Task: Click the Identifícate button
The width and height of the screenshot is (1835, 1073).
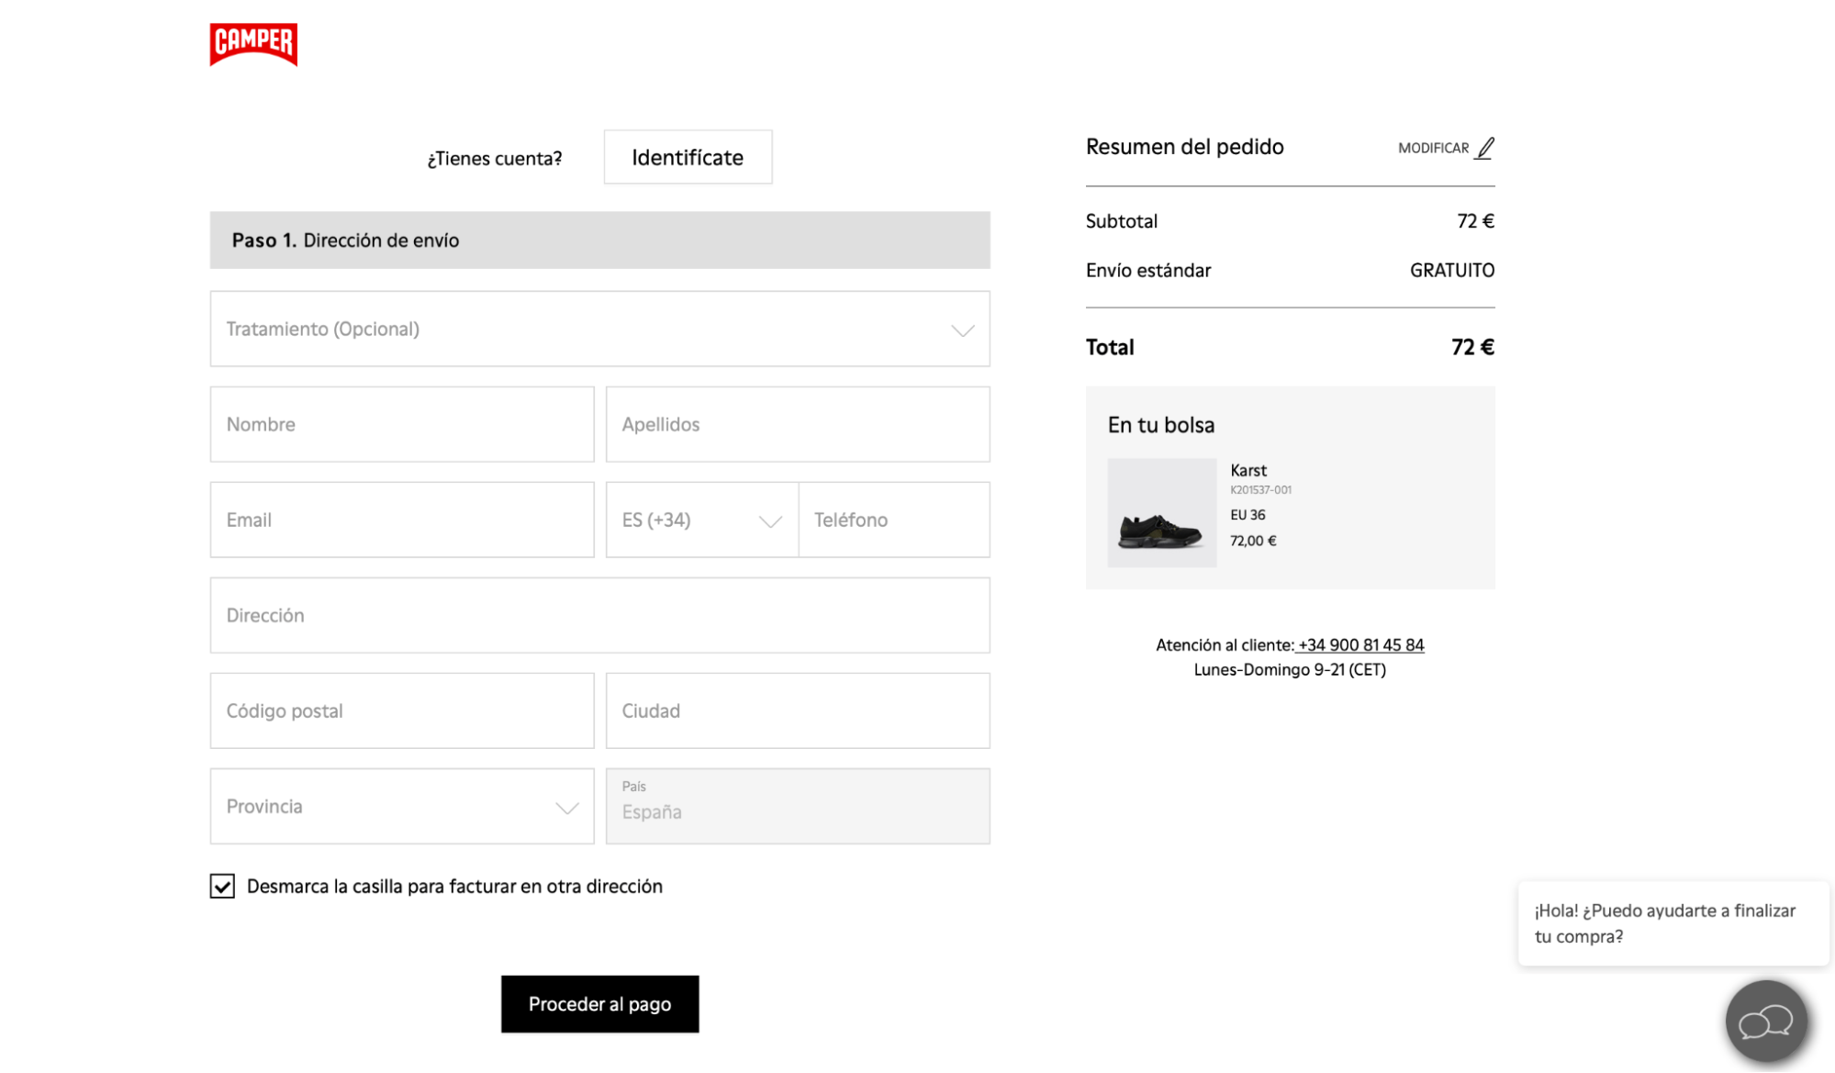Action: point(688,157)
